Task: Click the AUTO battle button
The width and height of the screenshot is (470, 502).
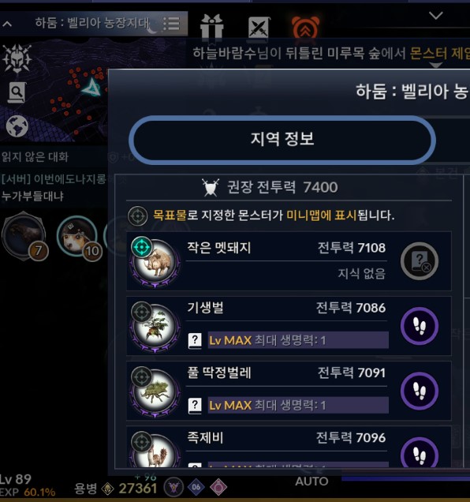Action: (x=311, y=481)
